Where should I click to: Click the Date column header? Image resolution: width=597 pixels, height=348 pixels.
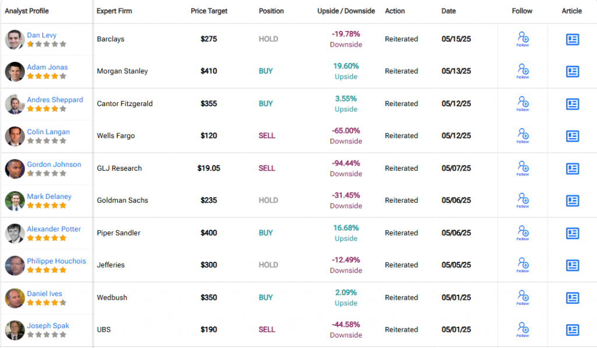pyautogui.click(x=448, y=11)
